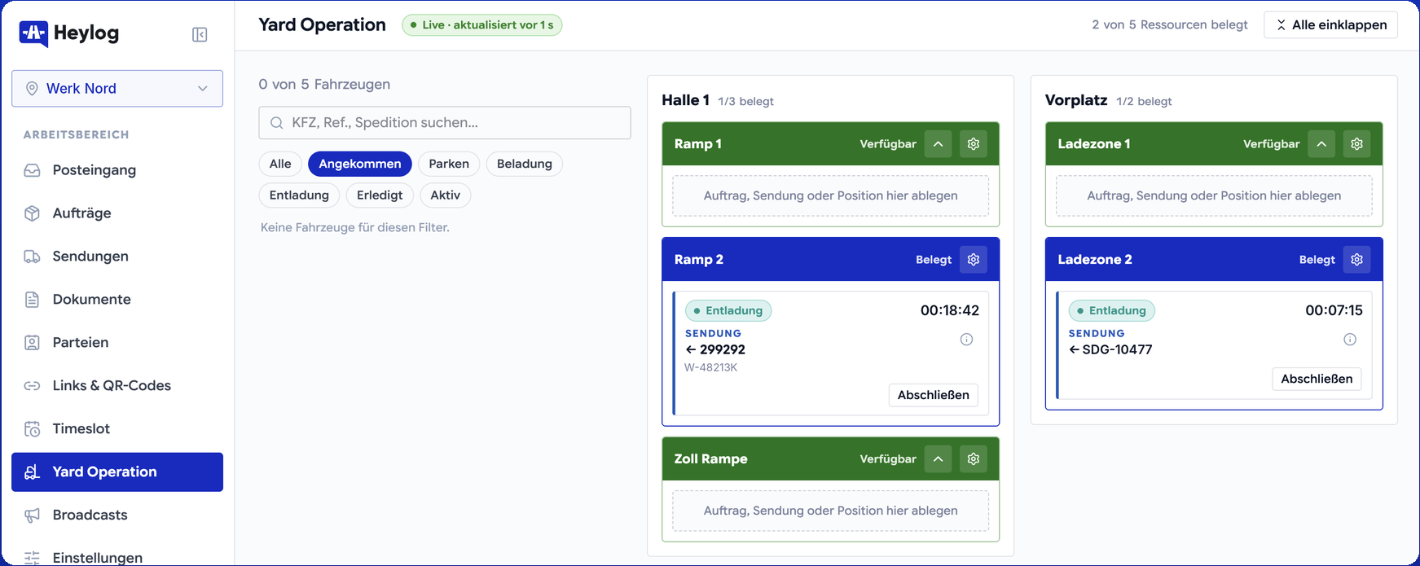Collapse Ladezone 1 with its chevron

point(1321,144)
